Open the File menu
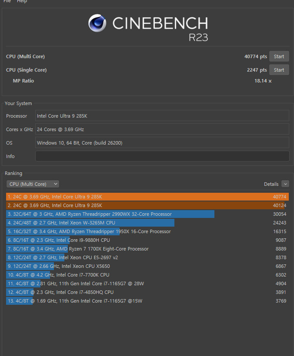The height and width of the screenshot is (356, 294). click(x=7, y=1)
